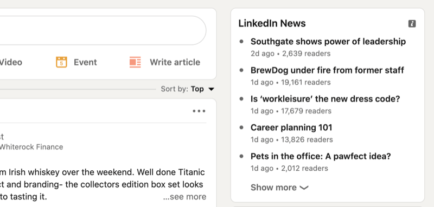Click bullet beside Southgate news item

point(241,42)
